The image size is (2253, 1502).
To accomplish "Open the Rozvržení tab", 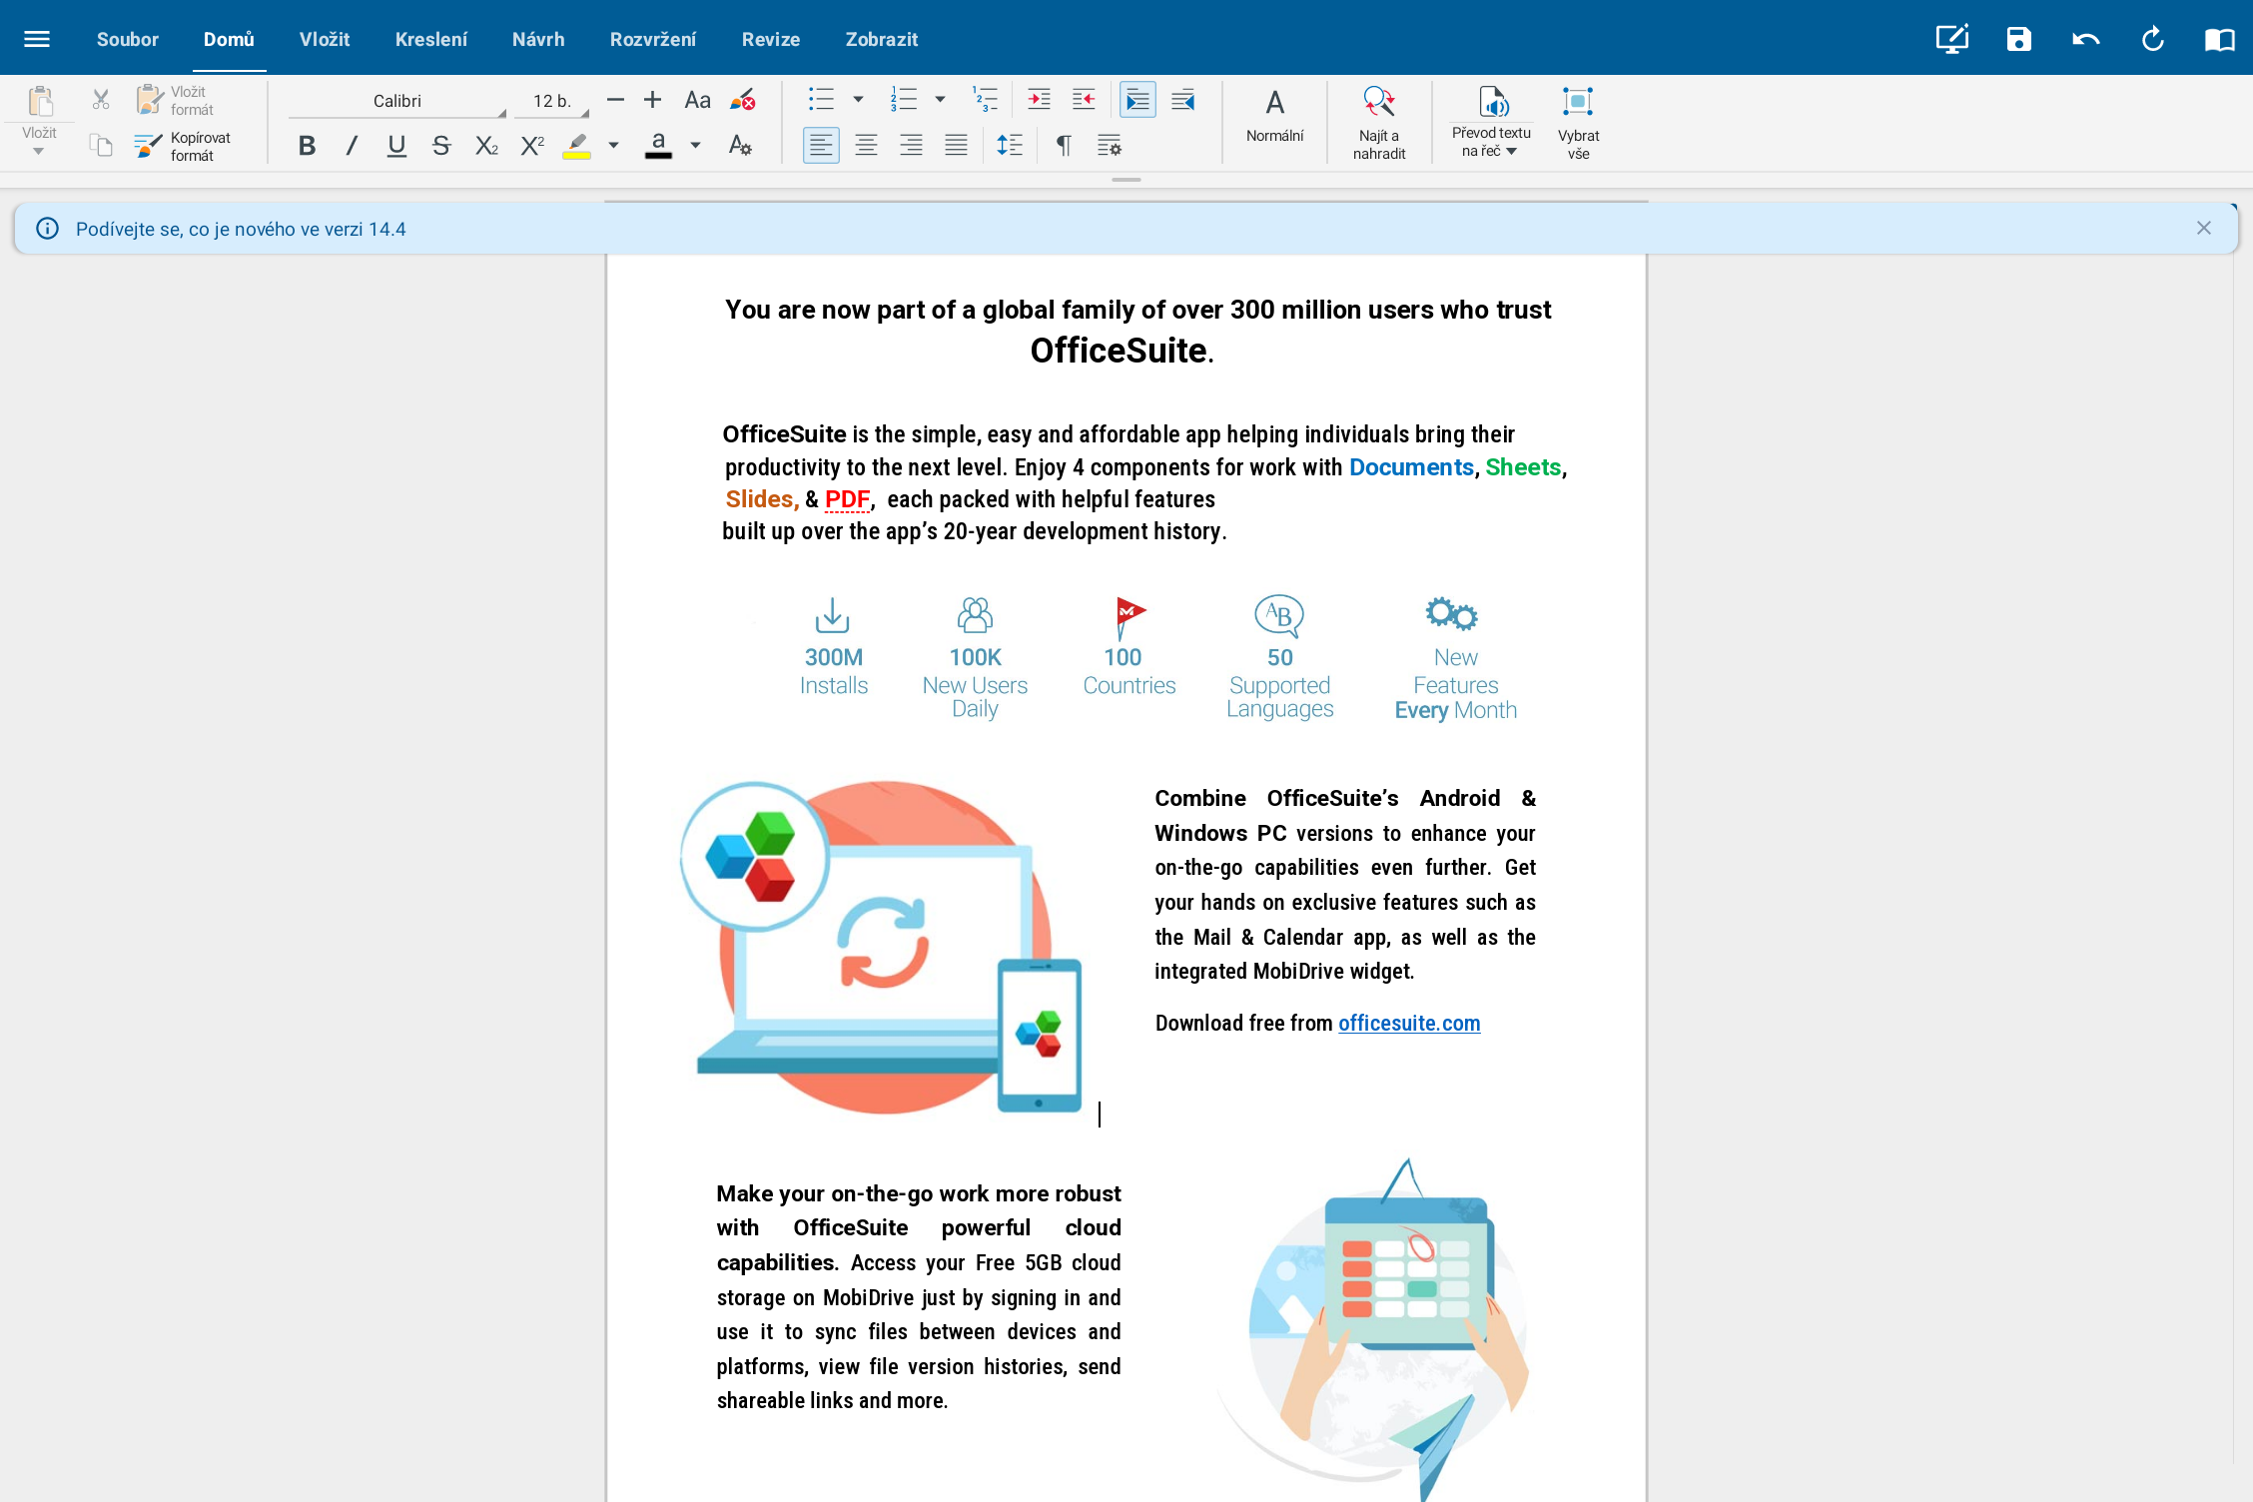I will point(653,39).
